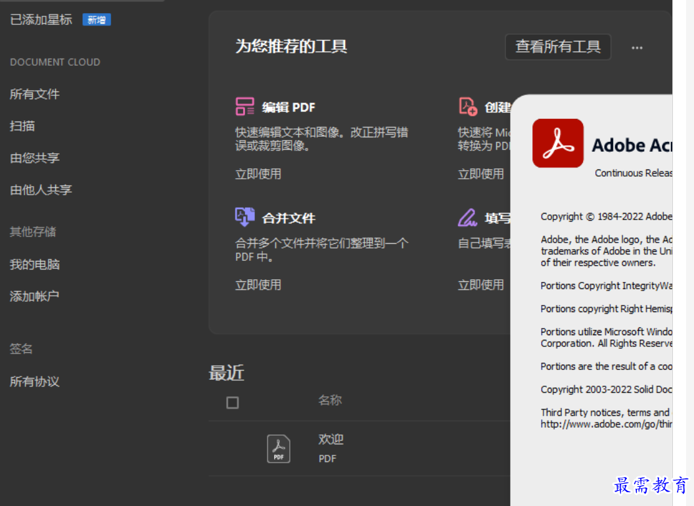Screen dimensions: 694x506
Task: Click 添加帐户 to add account
Action: 35,296
